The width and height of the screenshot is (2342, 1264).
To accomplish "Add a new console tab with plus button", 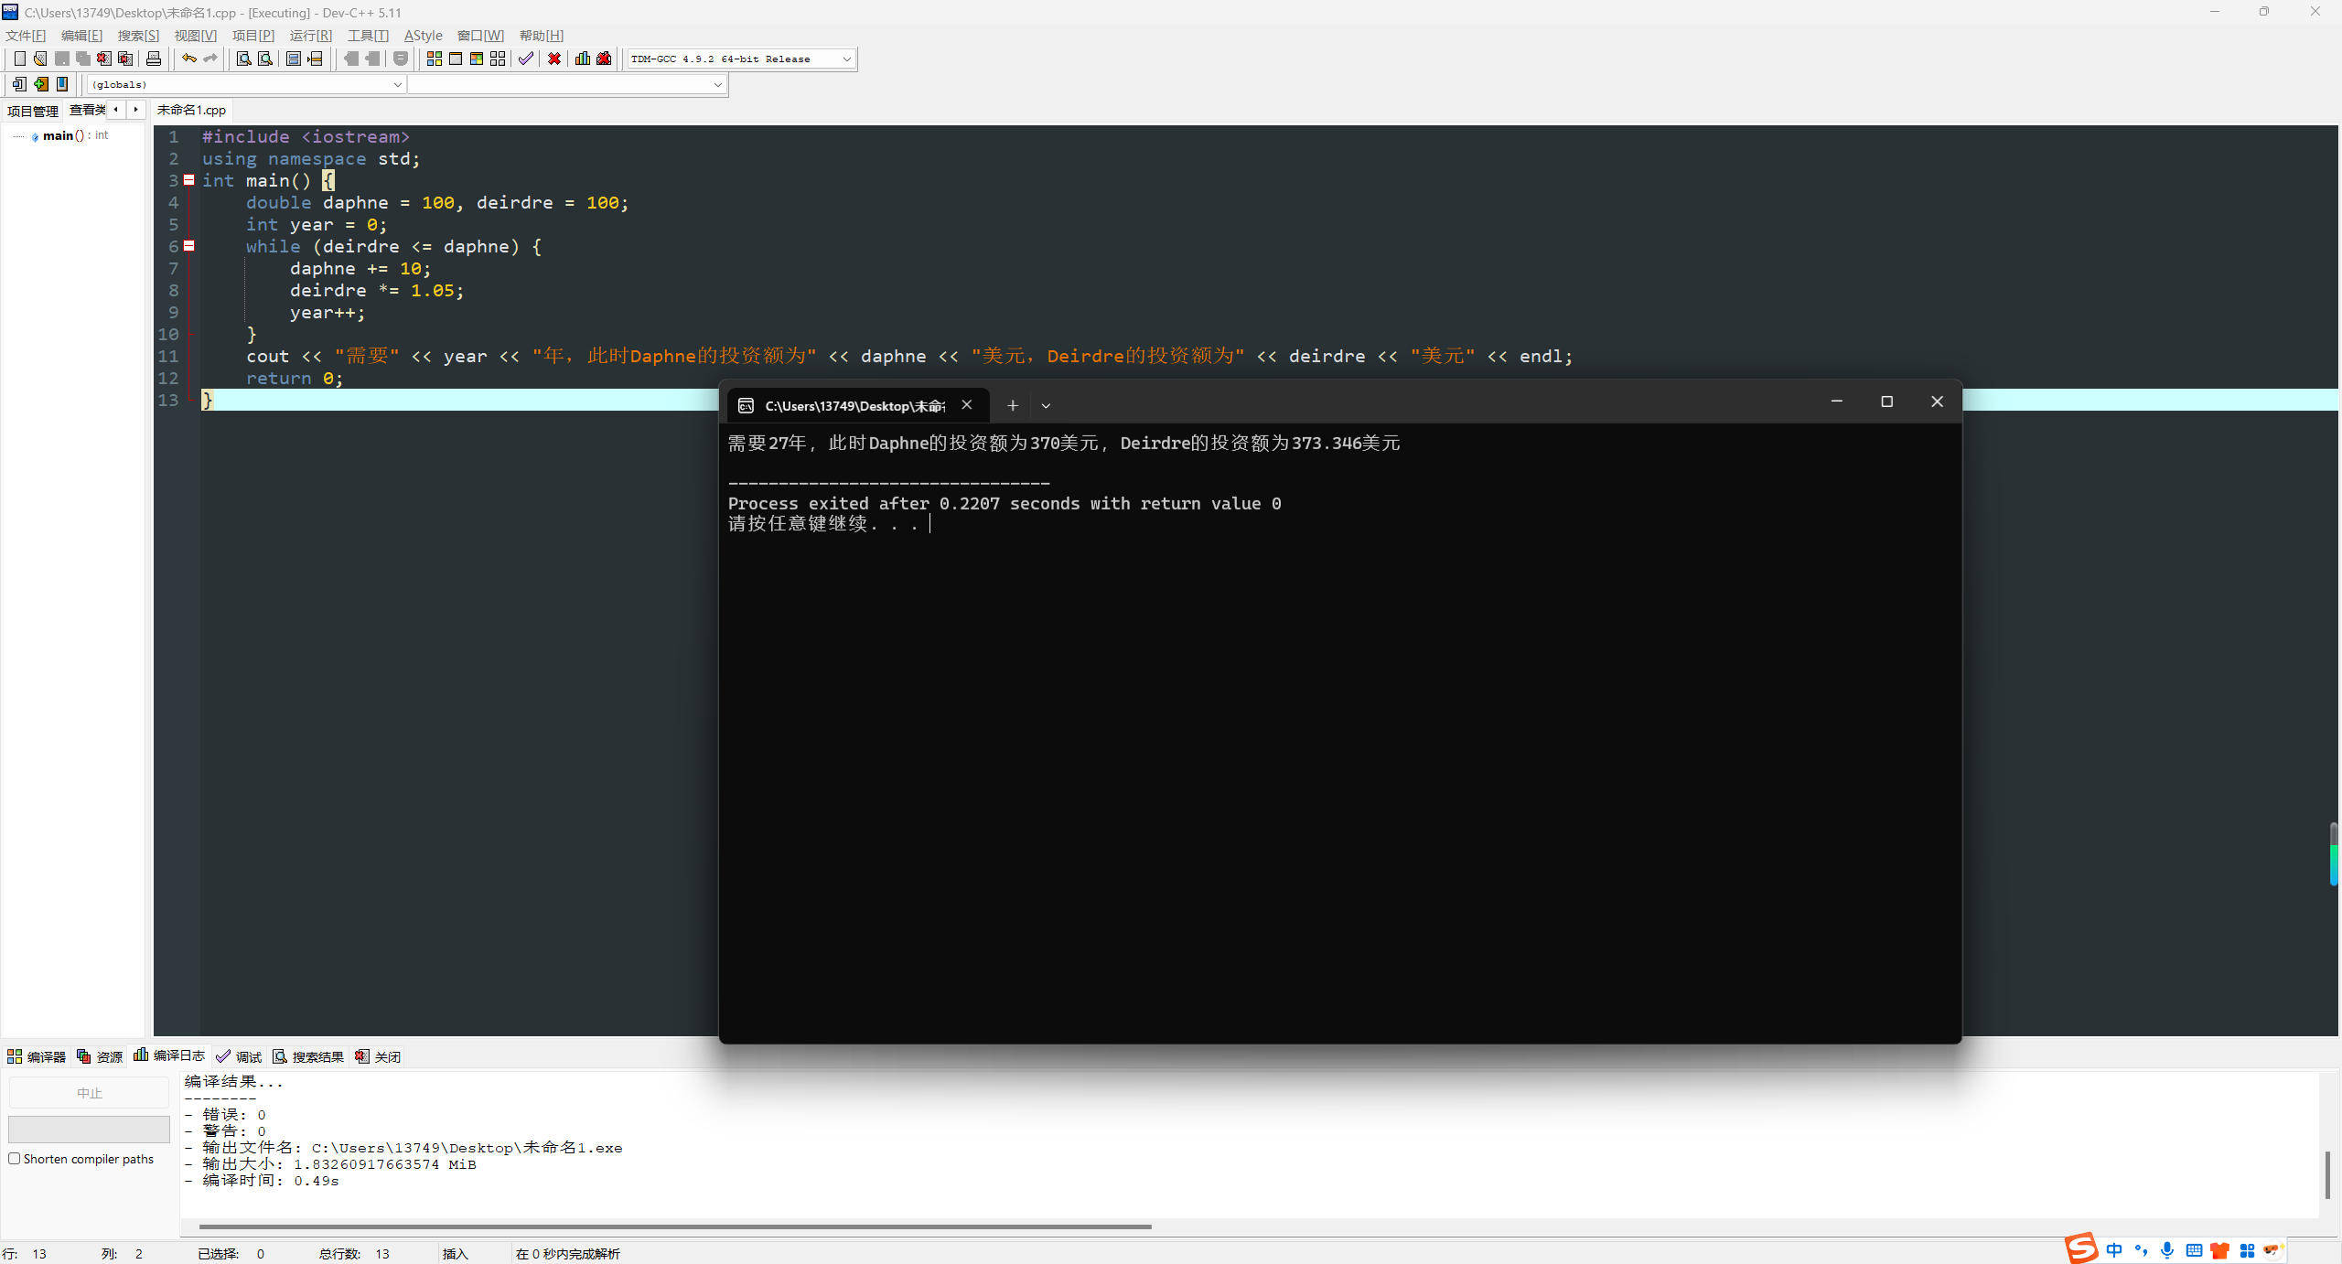I will click(x=1013, y=406).
